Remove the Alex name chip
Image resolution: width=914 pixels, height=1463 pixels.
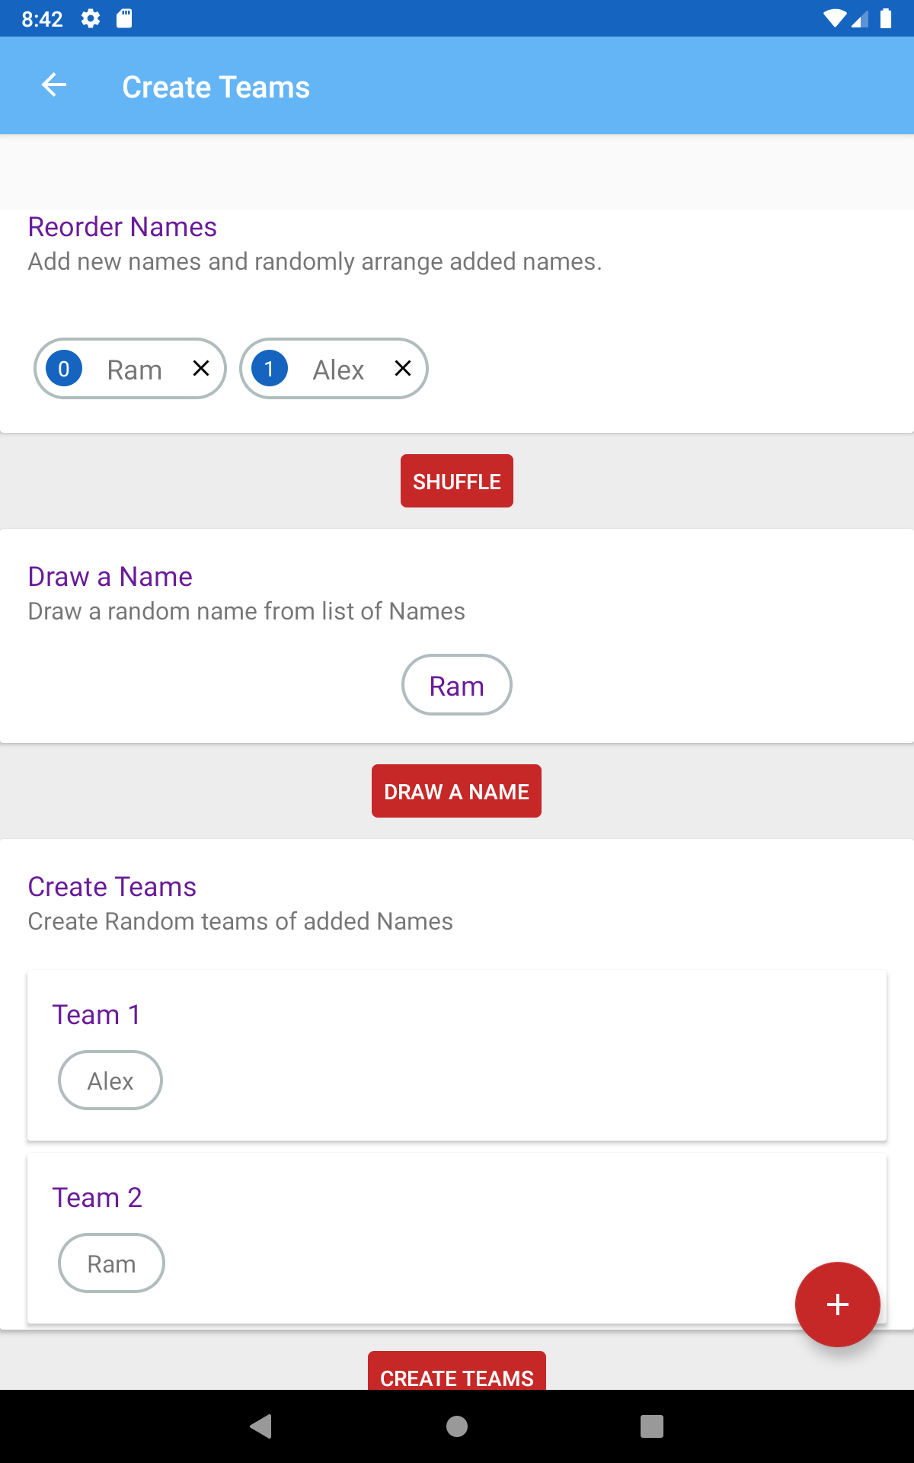[403, 369]
